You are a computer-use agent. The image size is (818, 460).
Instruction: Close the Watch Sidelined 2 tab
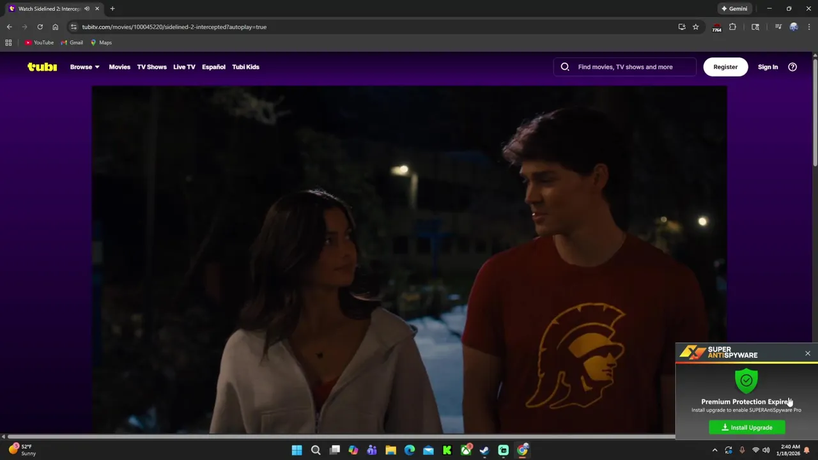97,8
